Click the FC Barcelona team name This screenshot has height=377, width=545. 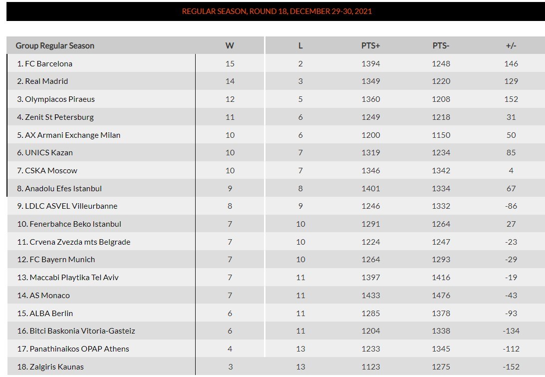click(48, 64)
